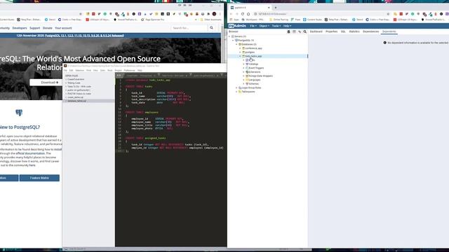Click the Support link on PostgreSQL site
This screenshot has height=252, width=449.
[x=34, y=28]
